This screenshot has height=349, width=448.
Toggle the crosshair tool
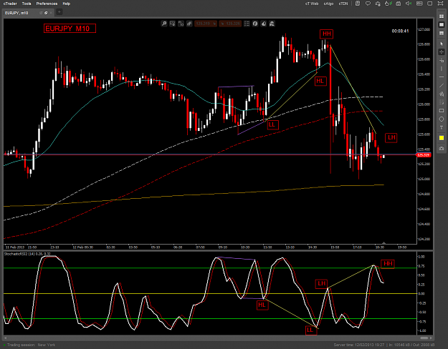(x=442, y=52)
